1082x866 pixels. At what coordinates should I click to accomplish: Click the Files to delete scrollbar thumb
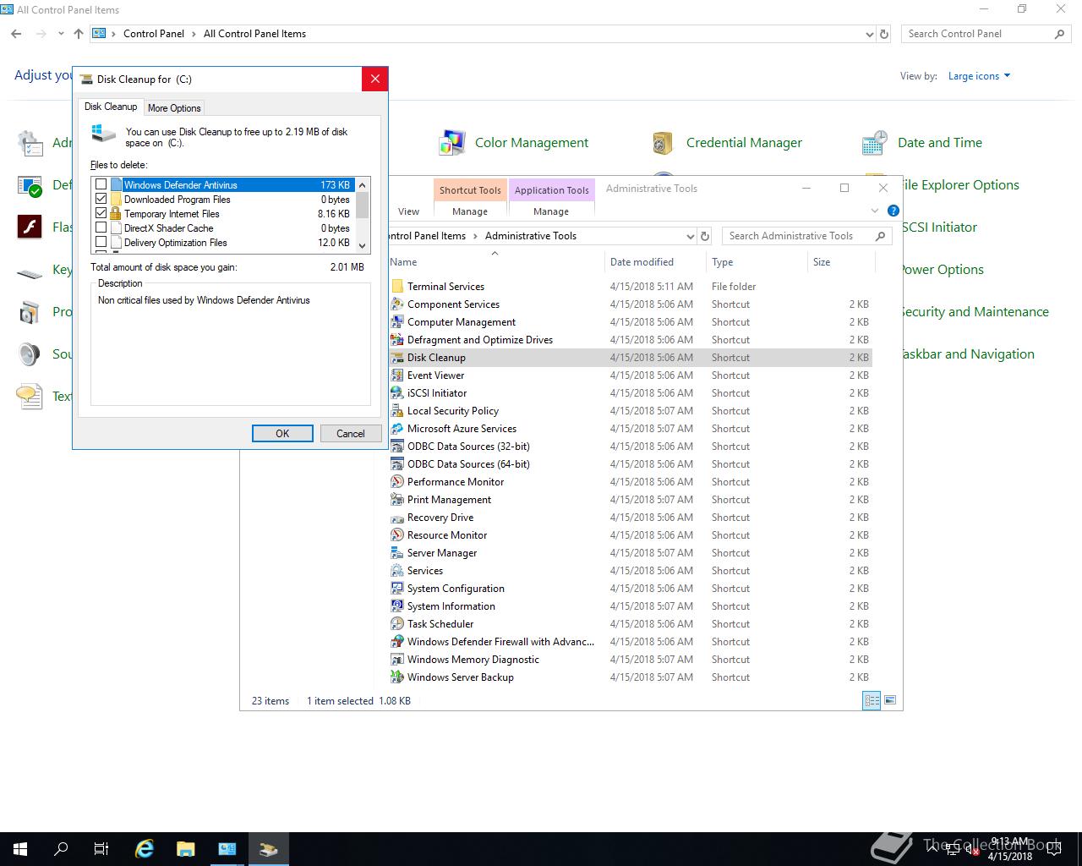tap(363, 205)
